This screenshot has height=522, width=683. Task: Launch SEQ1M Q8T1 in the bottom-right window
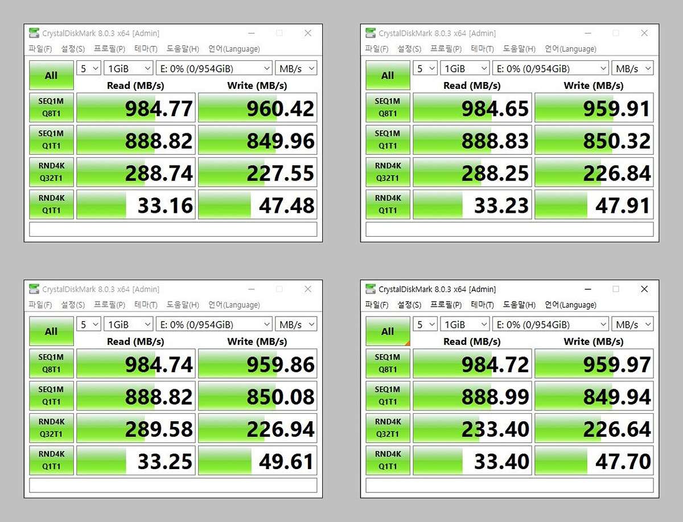[x=388, y=364]
